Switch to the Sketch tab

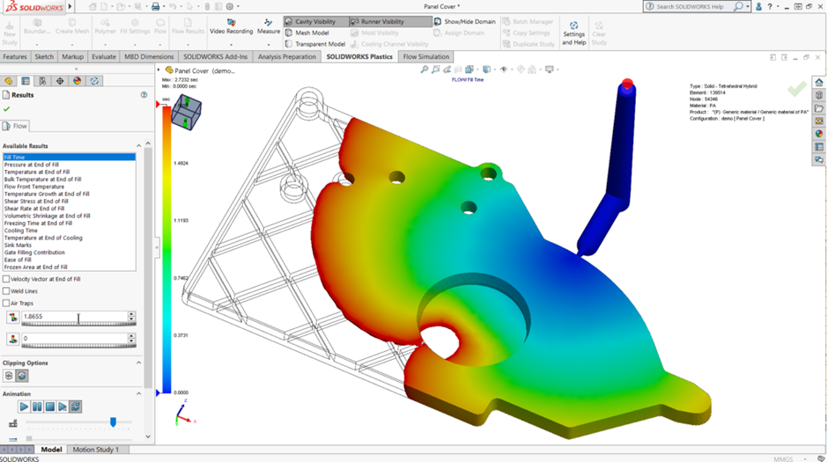(44, 56)
